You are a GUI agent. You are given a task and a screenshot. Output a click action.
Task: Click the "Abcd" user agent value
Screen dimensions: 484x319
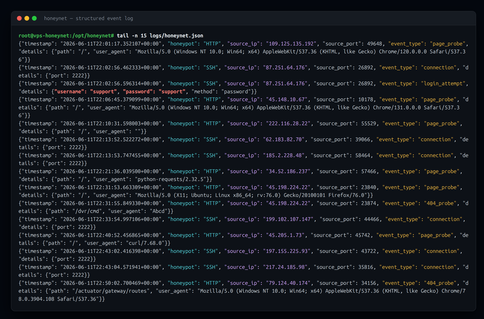point(159,211)
